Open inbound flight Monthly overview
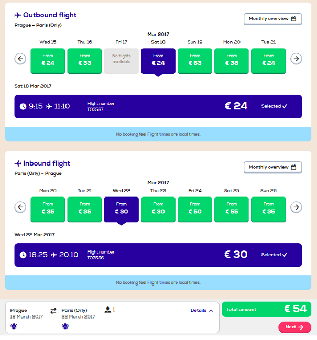The width and height of the screenshot is (317, 340). [x=273, y=167]
